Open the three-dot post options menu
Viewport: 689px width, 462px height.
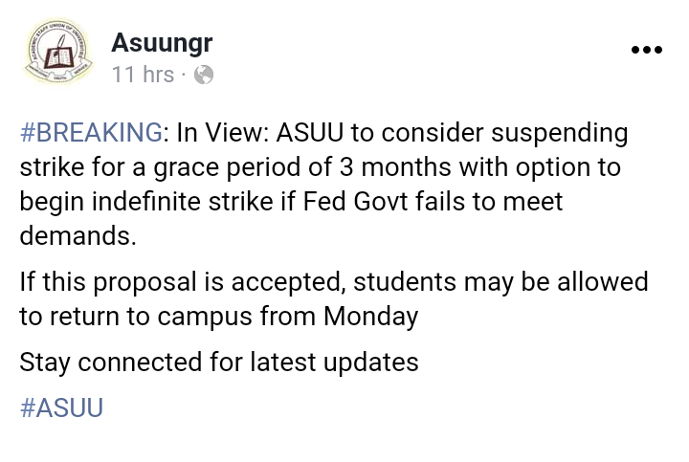[646, 50]
